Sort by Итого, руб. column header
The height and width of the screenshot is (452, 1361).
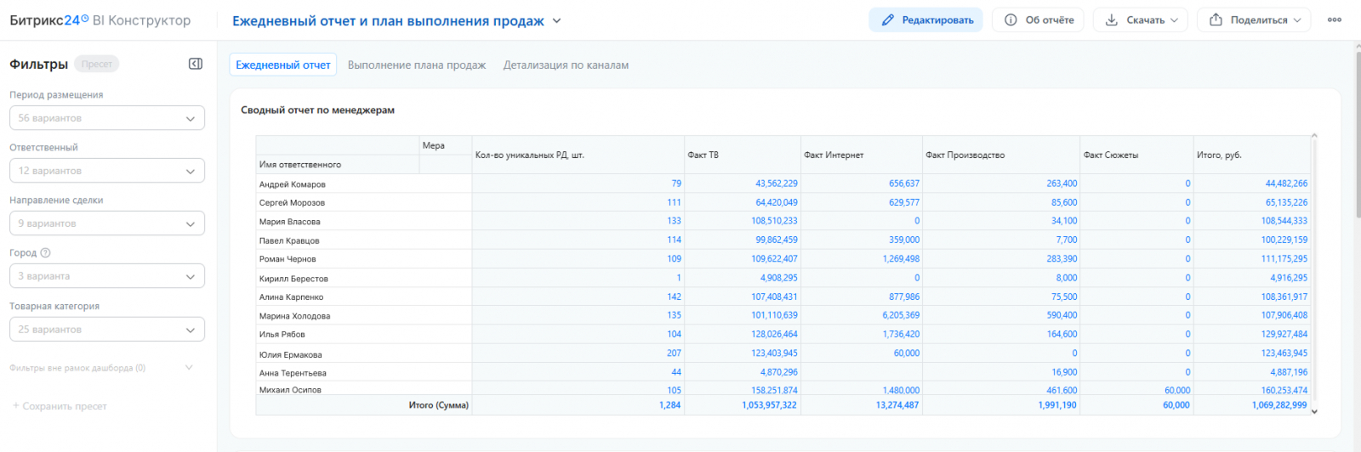point(1219,155)
